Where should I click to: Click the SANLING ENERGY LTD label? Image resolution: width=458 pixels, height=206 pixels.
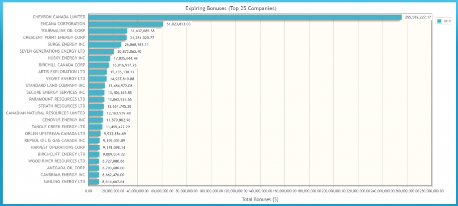click(x=64, y=181)
